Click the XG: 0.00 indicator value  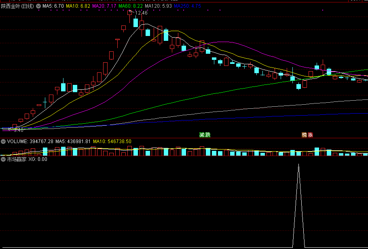tap(38, 159)
